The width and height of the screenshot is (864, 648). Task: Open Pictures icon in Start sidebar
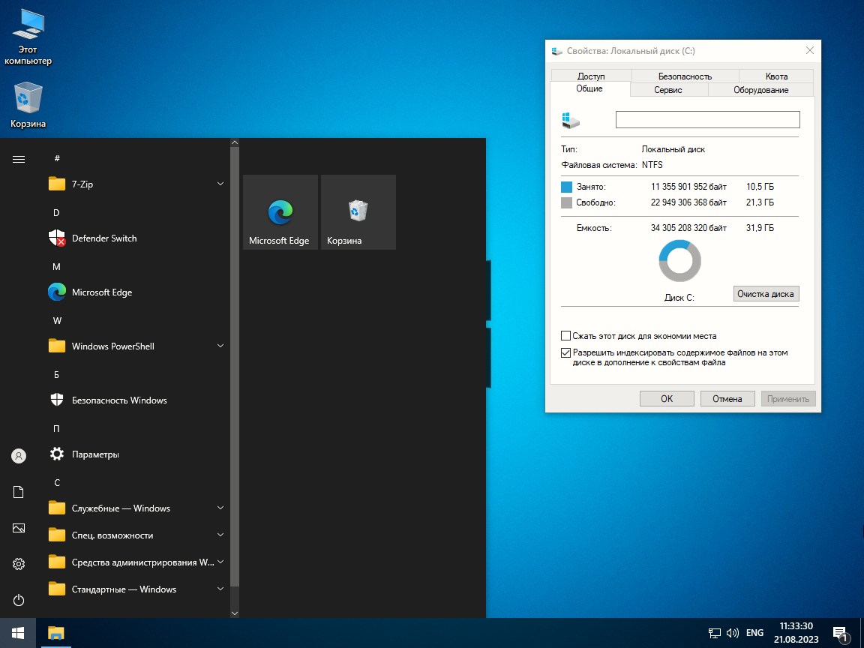[x=19, y=528]
